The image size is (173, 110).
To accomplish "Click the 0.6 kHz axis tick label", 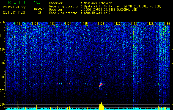I will (2, 105).
